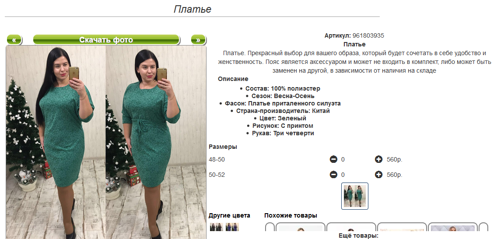Click the Платье page heading

point(192,9)
